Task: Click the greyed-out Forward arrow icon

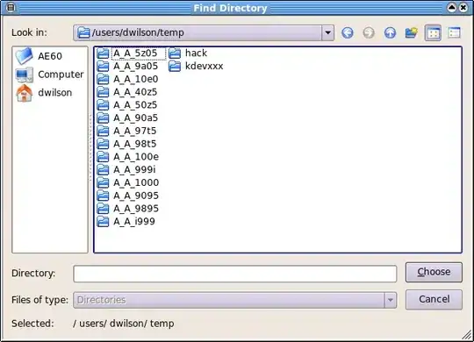Action: 369,32
